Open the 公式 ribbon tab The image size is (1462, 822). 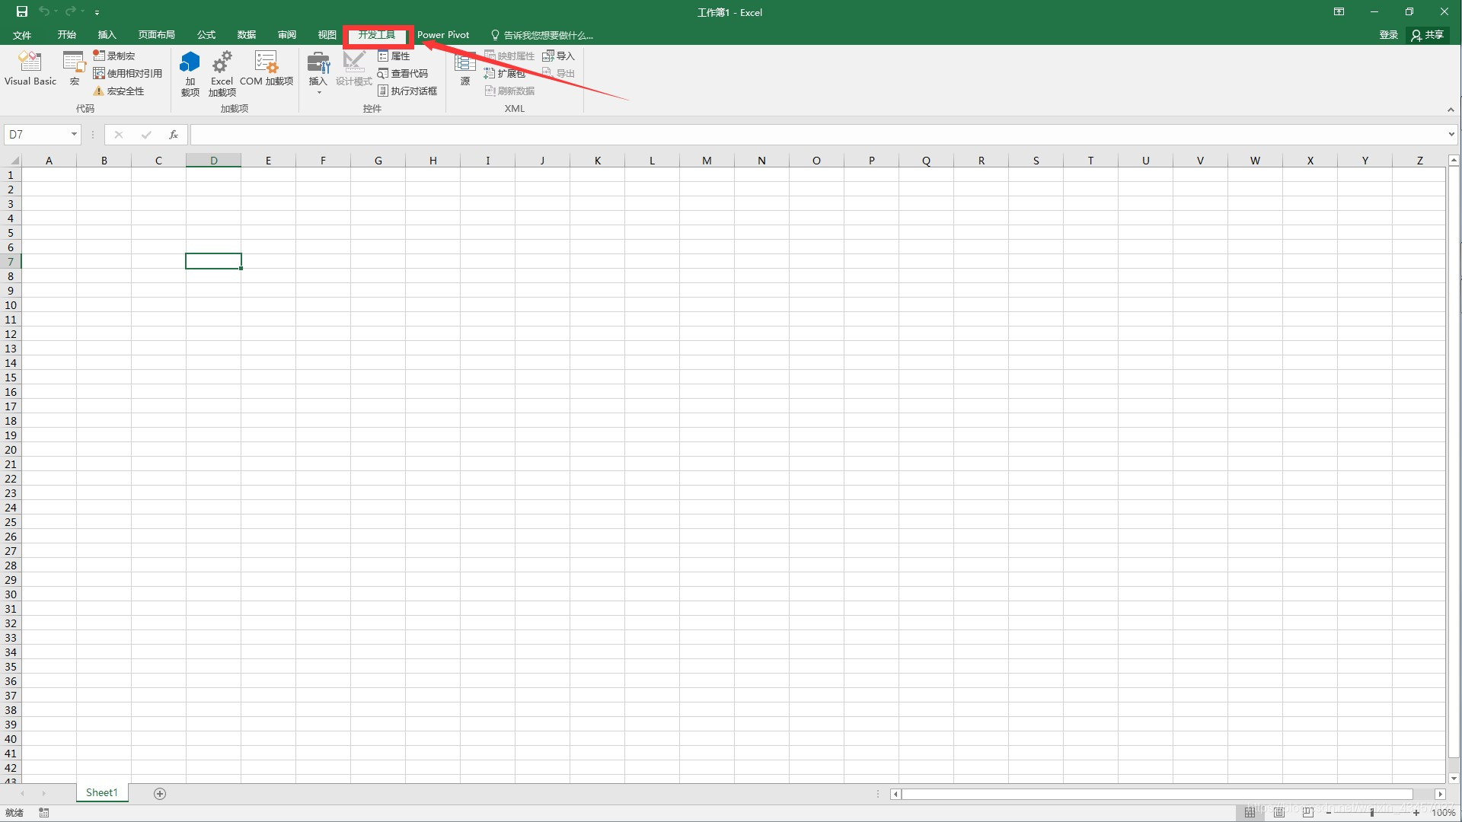click(206, 35)
